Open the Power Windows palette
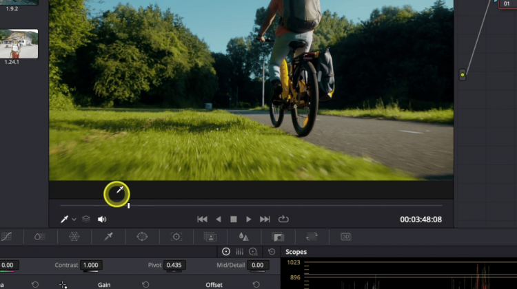Screen dimensions: 517x289 (x=142, y=236)
